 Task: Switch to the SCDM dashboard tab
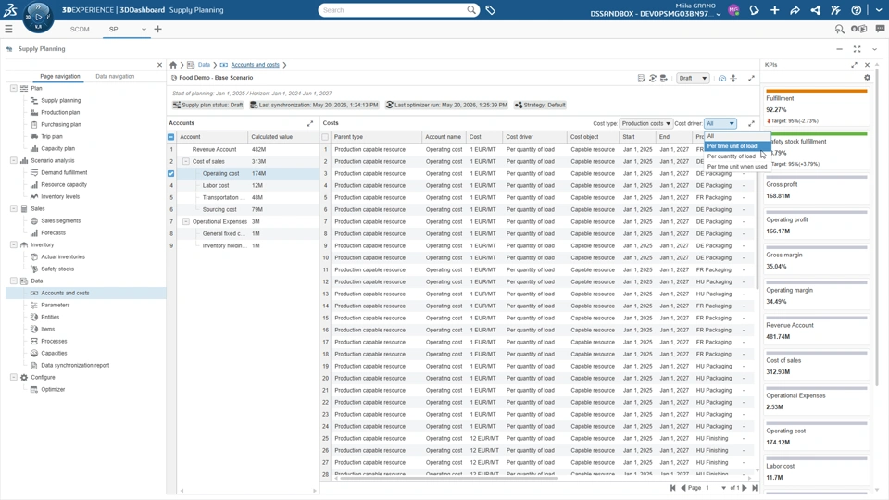80,29
